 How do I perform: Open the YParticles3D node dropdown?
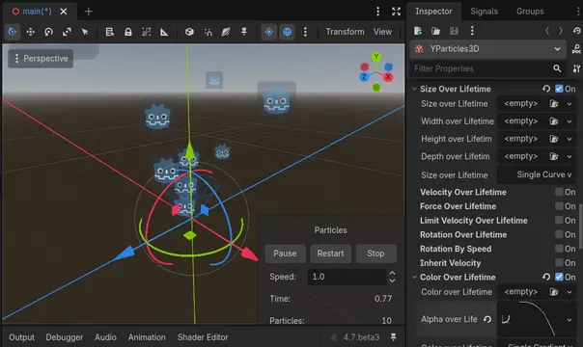point(487,49)
